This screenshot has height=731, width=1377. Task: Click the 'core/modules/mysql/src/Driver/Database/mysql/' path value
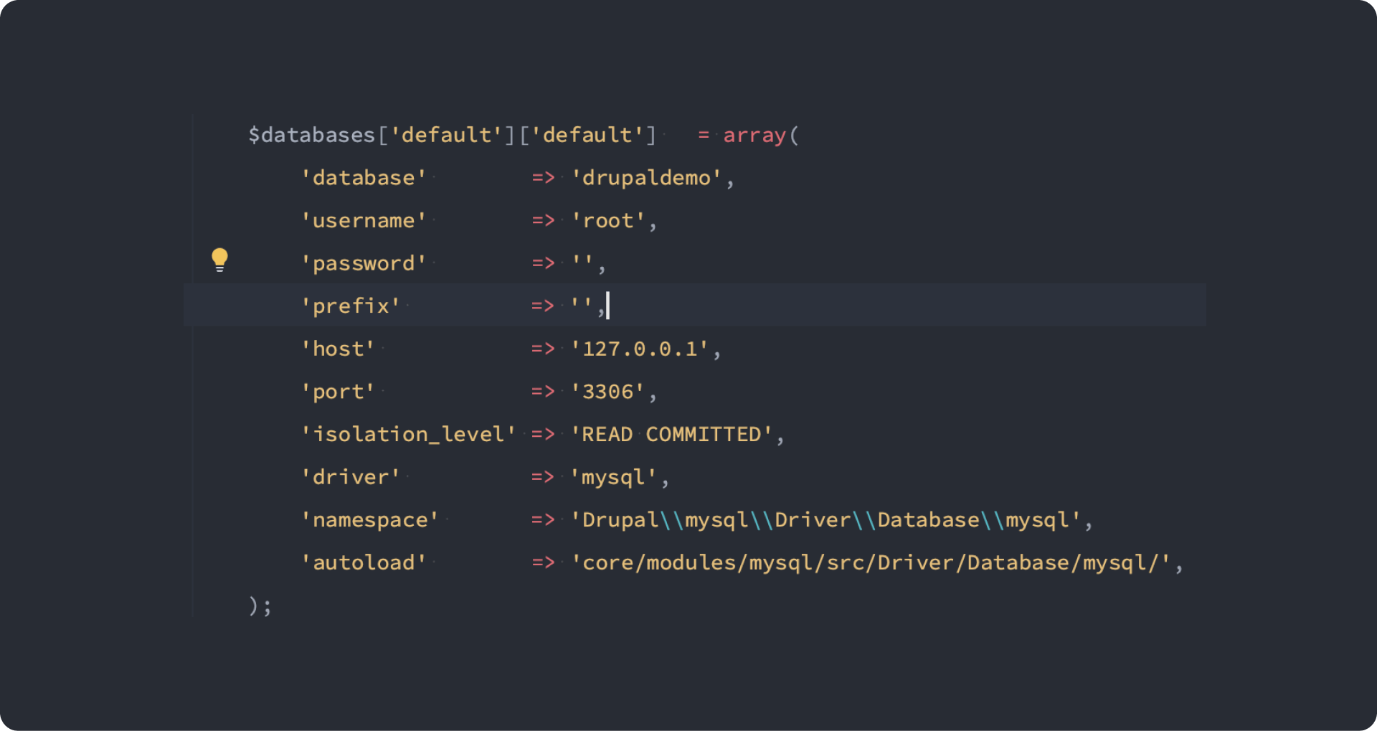[871, 562]
